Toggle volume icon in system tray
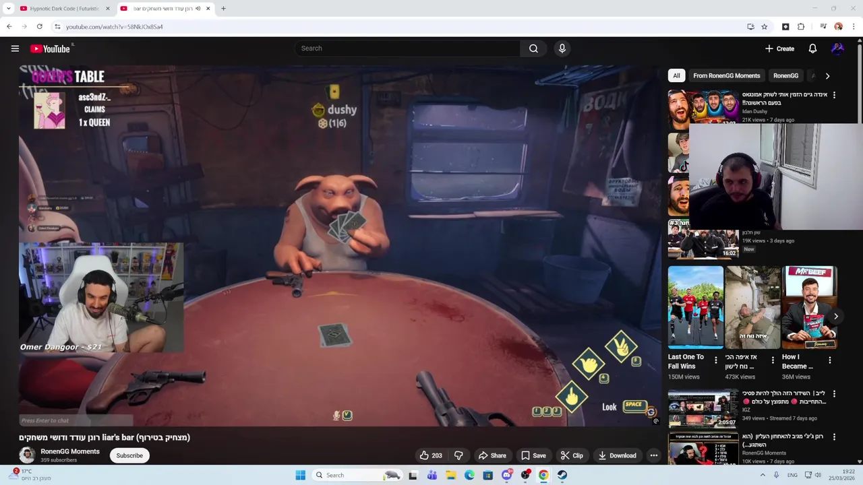Image resolution: width=863 pixels, height=485 pixels. click(x=818, y=475)
